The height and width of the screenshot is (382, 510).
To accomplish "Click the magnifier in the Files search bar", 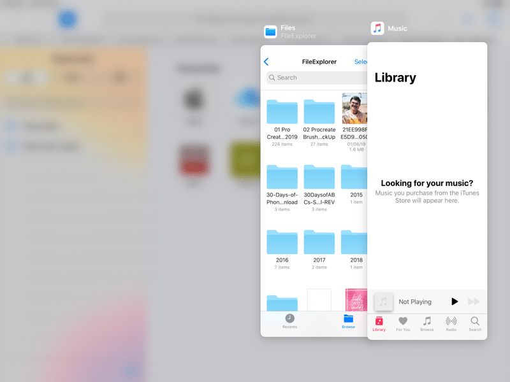I will point(273,78).
